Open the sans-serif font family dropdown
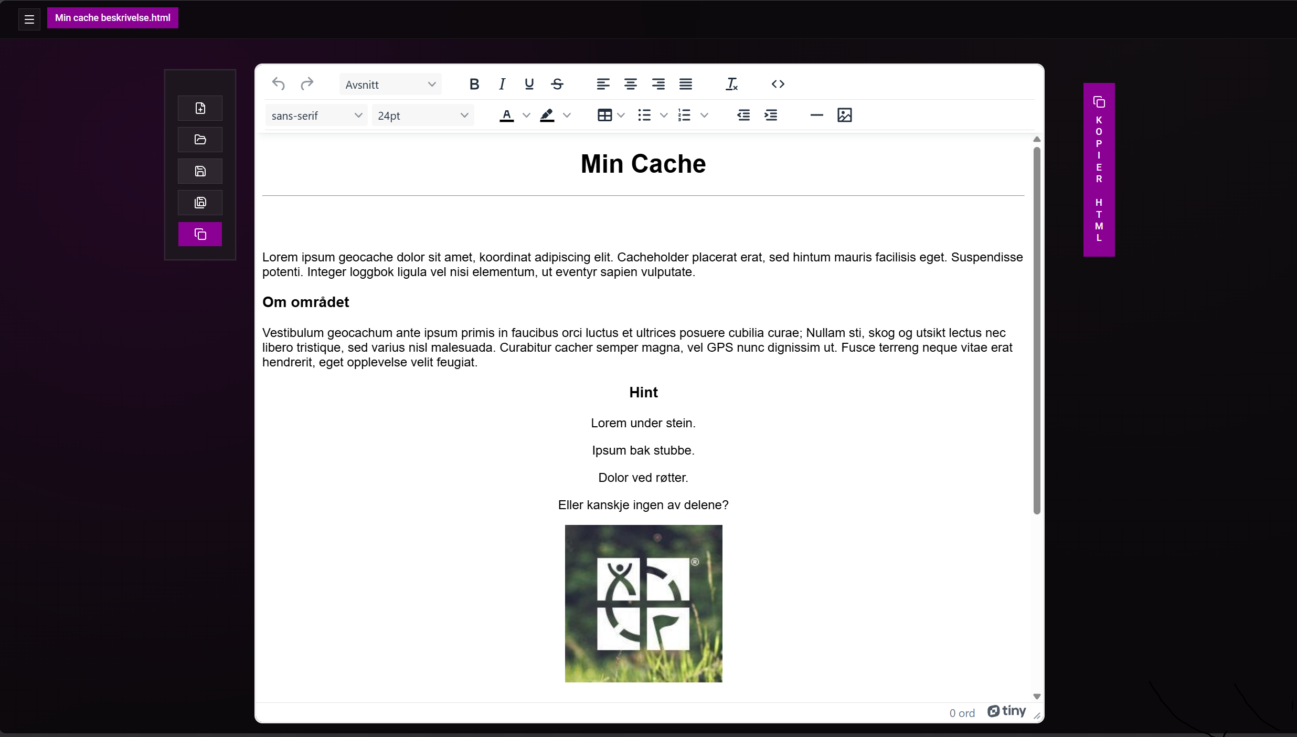Viewport: 1297px width, 737px height. [x=316, y=115]
